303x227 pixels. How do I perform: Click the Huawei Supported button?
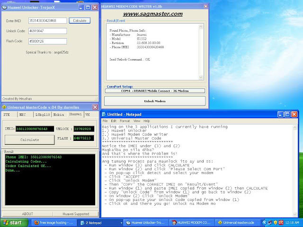[x=76, y=214]
